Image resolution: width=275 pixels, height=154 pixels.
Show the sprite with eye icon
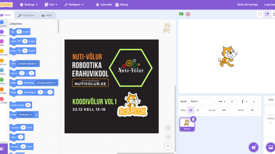click(x=191, y=110)
